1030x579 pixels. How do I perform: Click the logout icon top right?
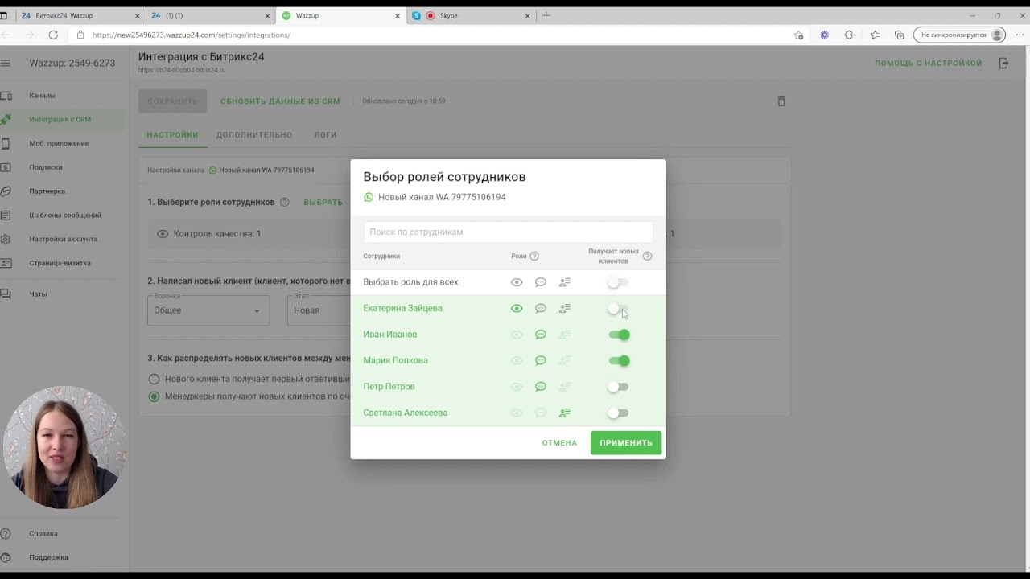pyautogui.click(x=1003, y=63)
